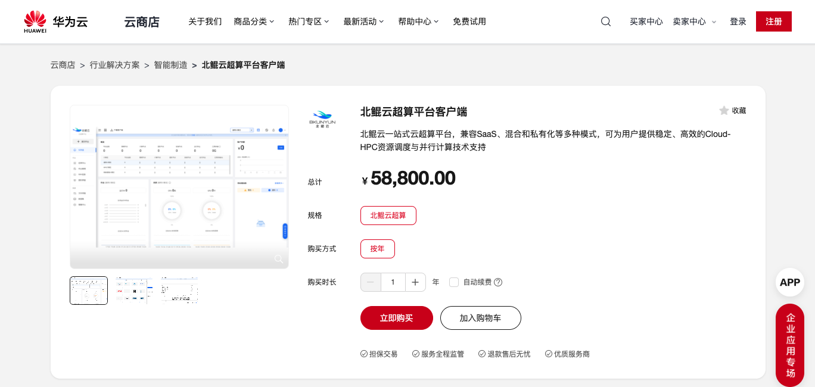The width and height of the screenshot is (815, 387).
Task: Click the 服务全程监管 text
Action: pos(443,354)
